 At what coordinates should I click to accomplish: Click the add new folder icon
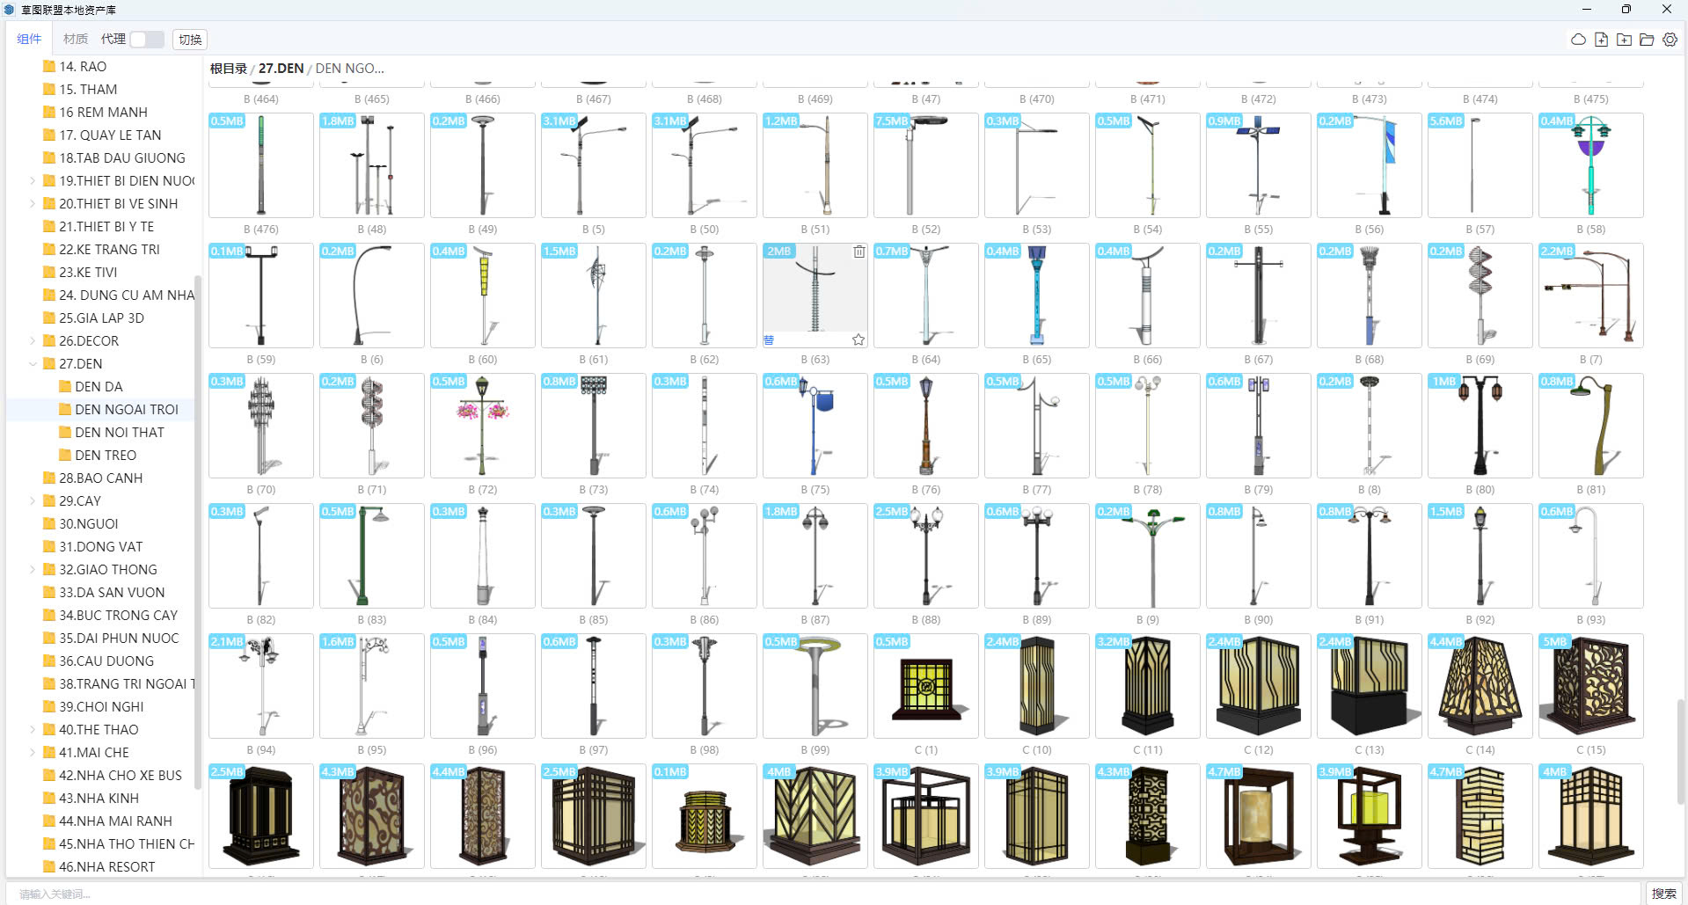point(1624,40)
